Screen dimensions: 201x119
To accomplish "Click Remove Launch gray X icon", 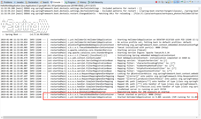I will coord(159,2).
